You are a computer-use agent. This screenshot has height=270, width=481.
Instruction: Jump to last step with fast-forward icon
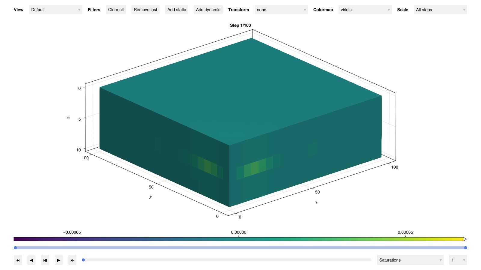click(72, 260)
